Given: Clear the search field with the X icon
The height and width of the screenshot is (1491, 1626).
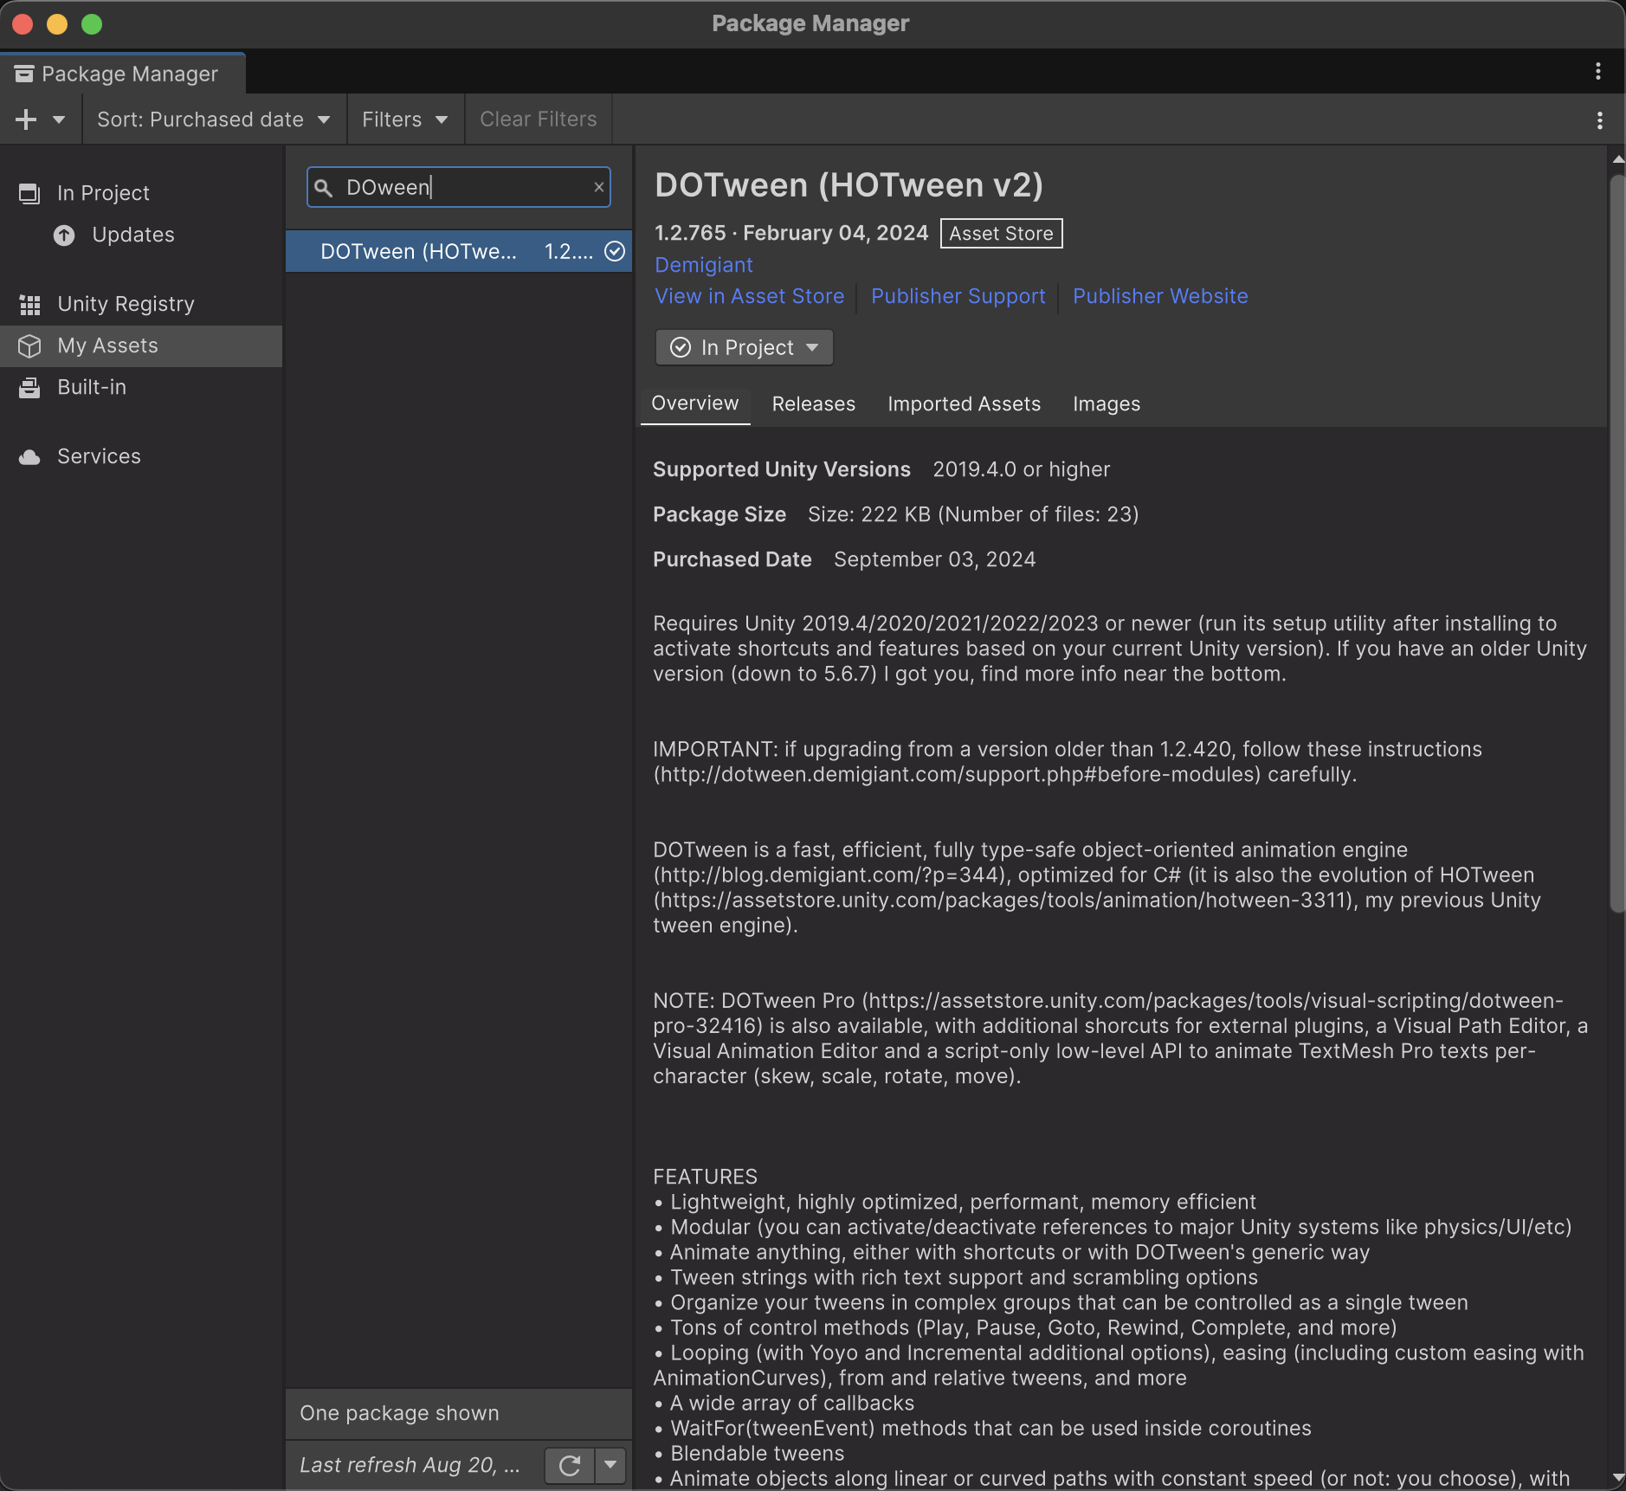Looking at the screenshot, I should click(x=598, y=187).
